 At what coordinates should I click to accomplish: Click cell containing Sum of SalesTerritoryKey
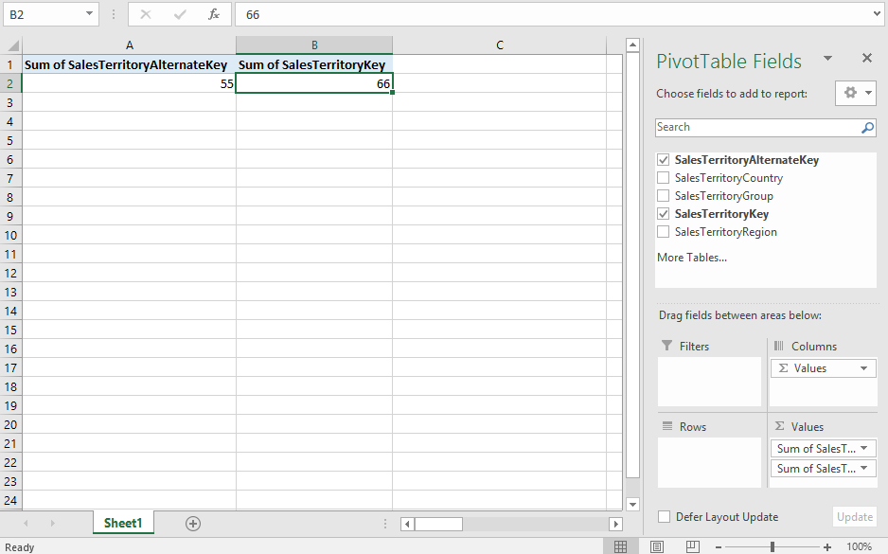coord(314,64)
